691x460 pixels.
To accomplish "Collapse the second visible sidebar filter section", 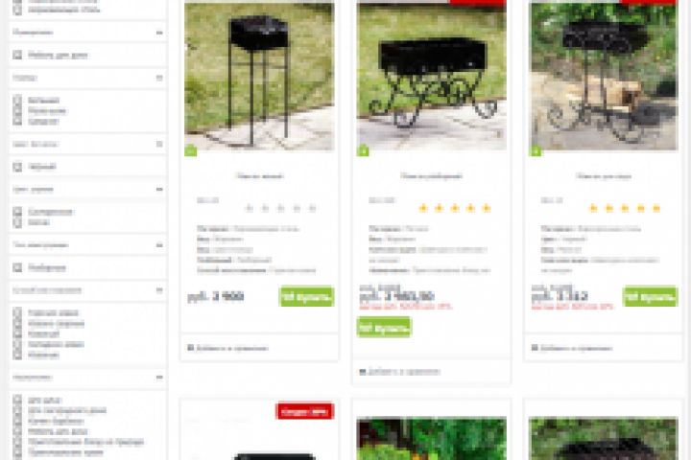I will point(159,78).
